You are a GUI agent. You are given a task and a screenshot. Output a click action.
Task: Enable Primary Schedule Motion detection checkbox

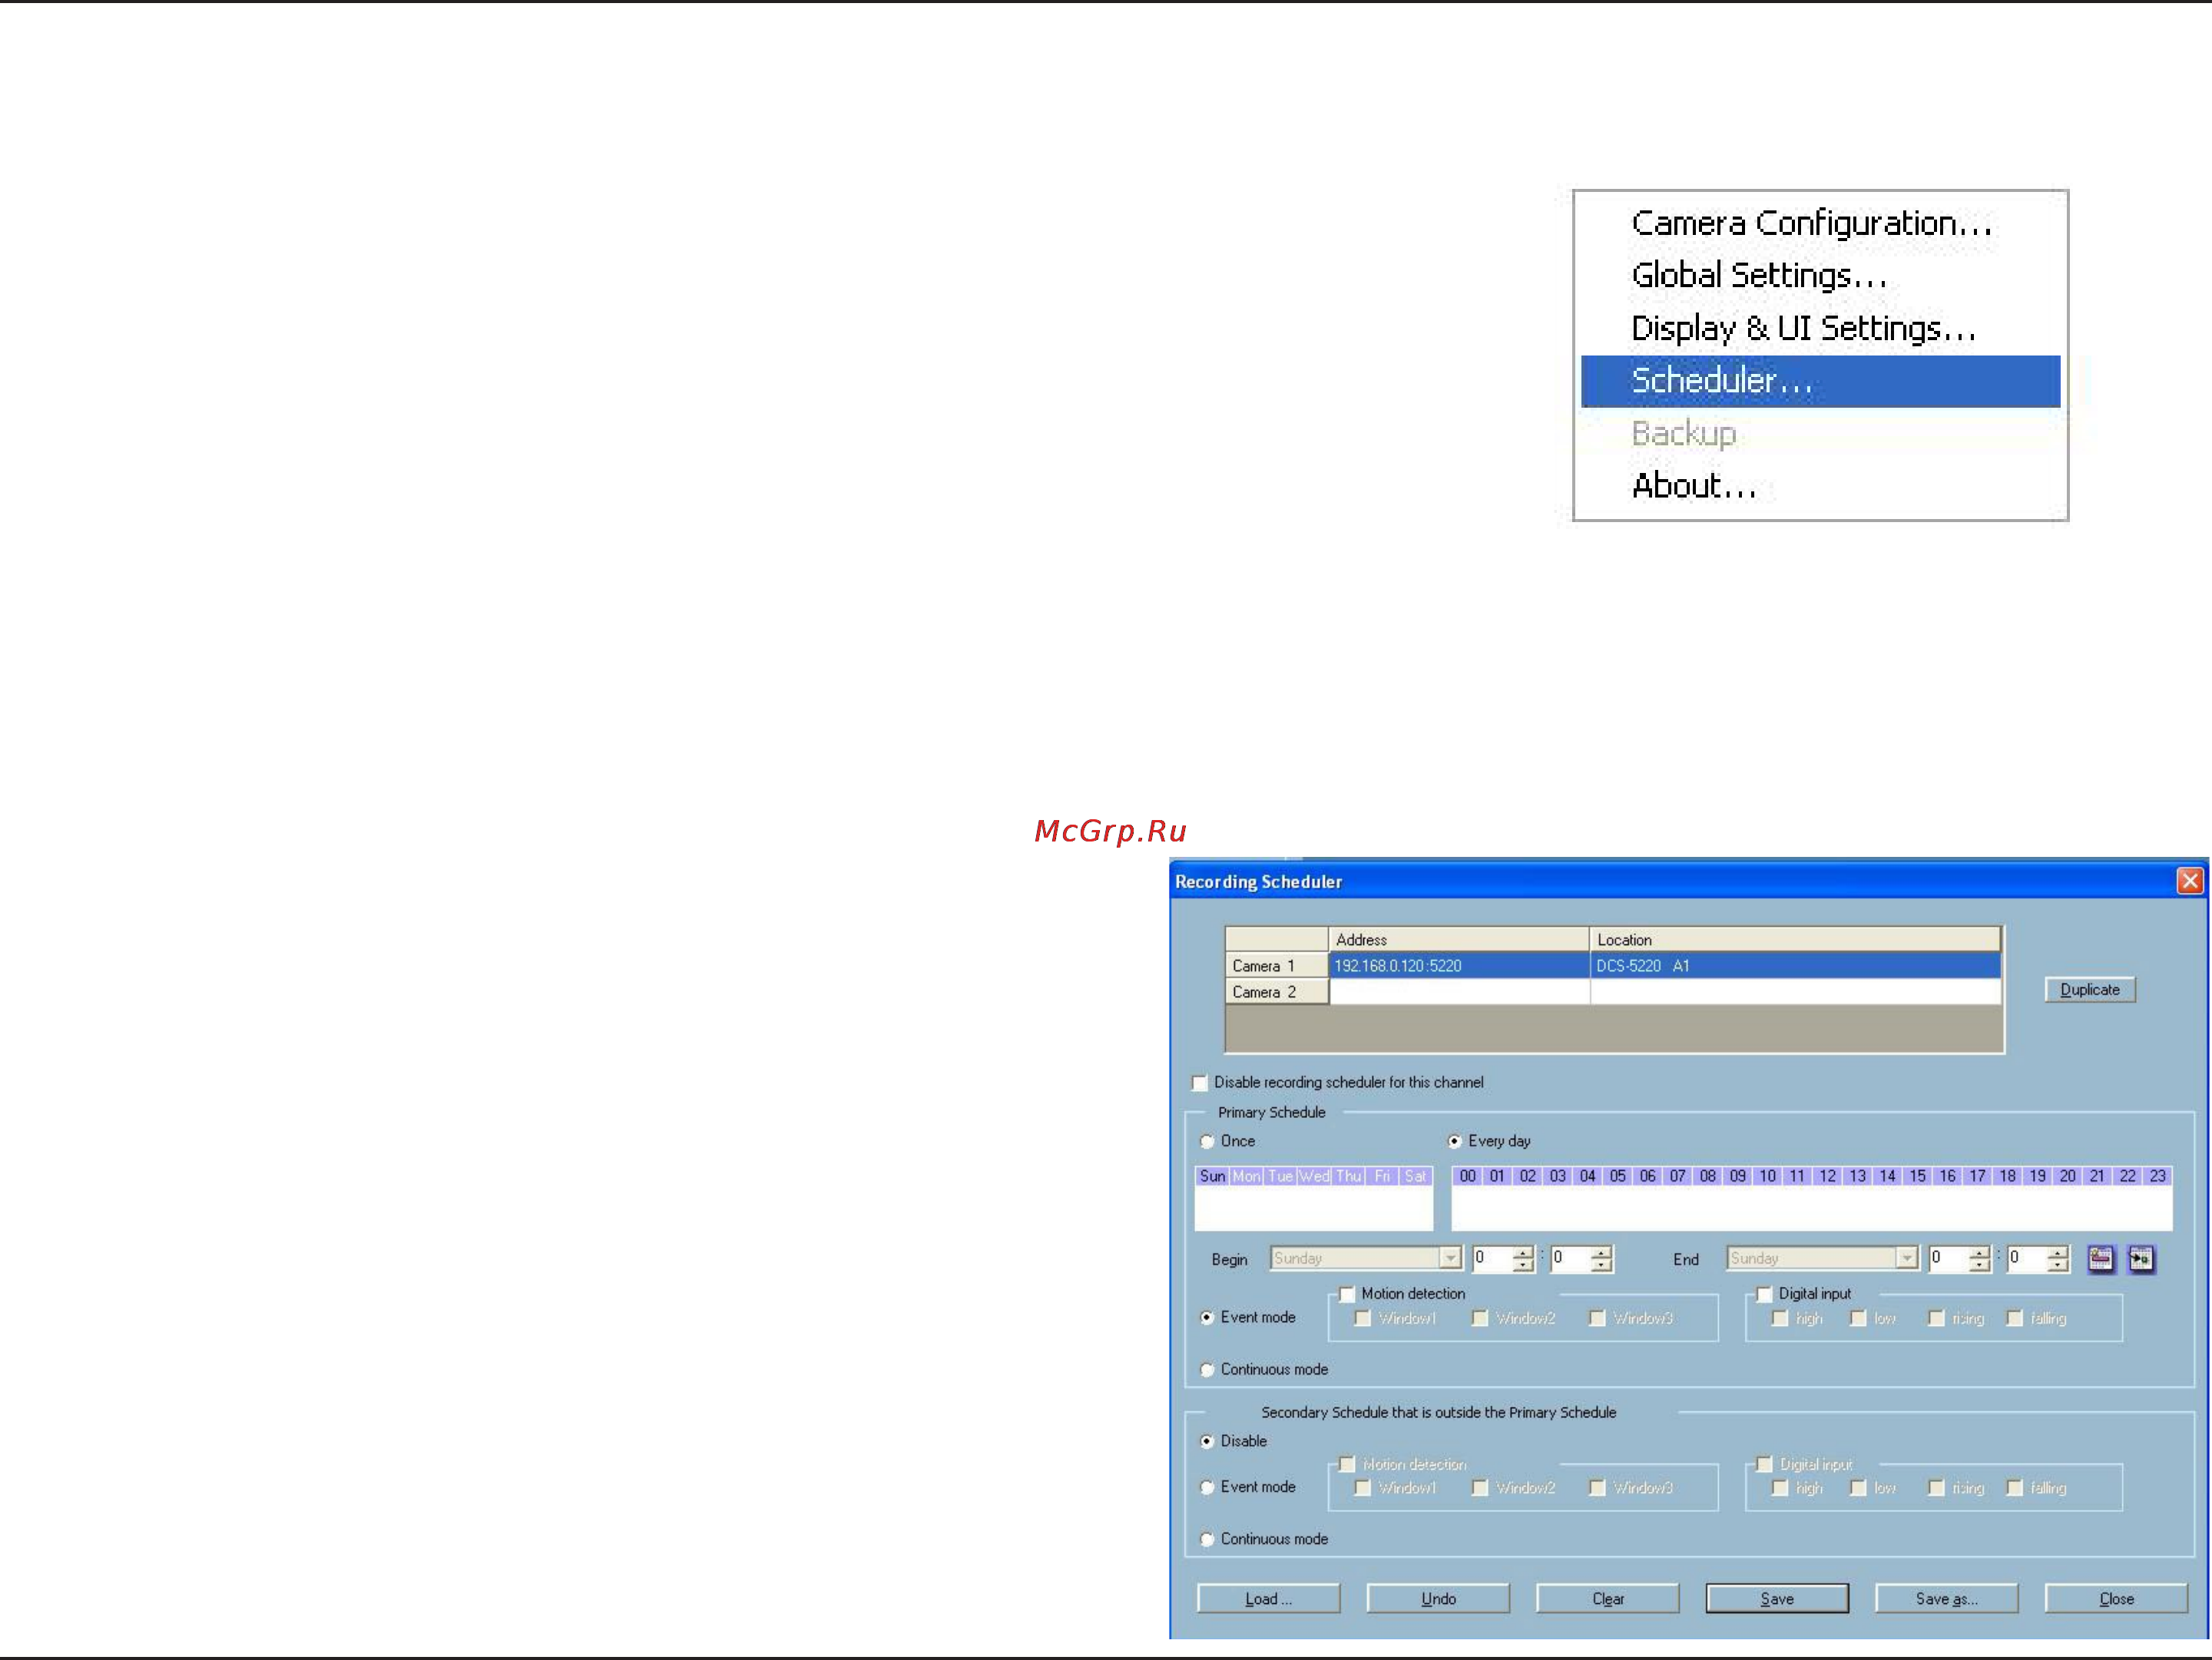point(1347,1295)
